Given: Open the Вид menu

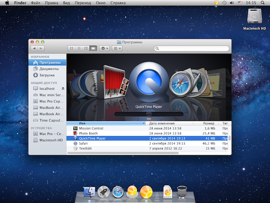Looking at the screenshot, I should coord(66,3).
